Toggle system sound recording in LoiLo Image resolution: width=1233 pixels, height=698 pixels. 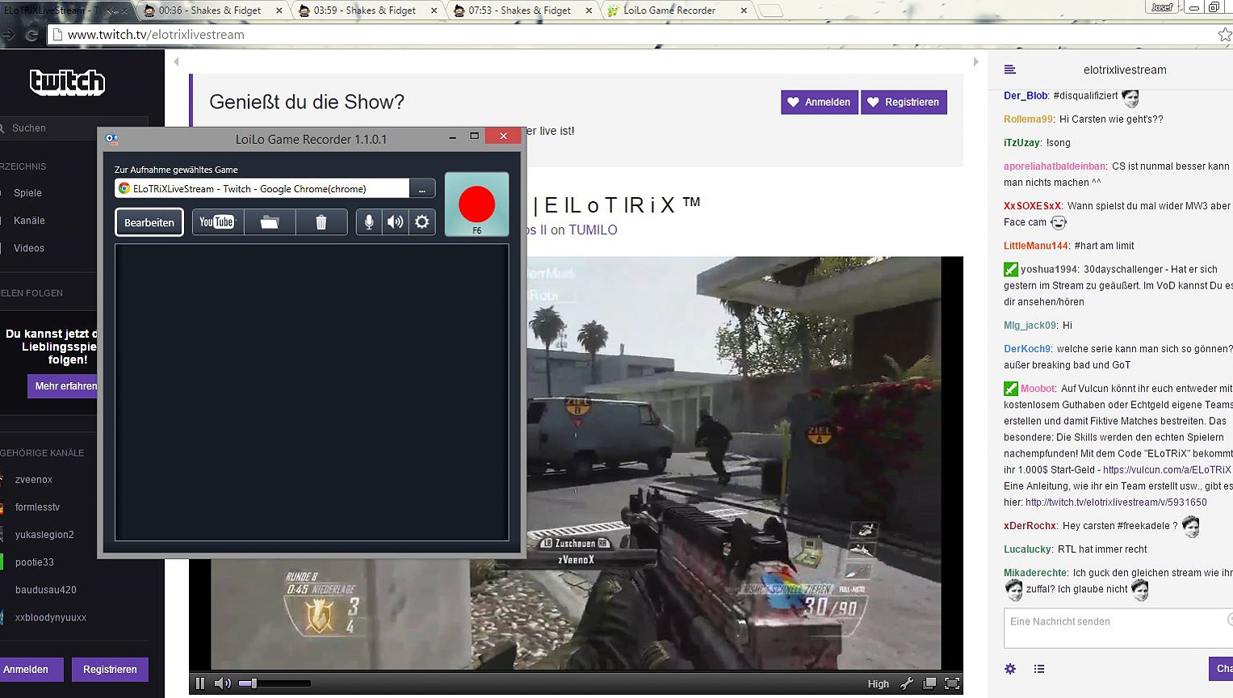[395, 222]
